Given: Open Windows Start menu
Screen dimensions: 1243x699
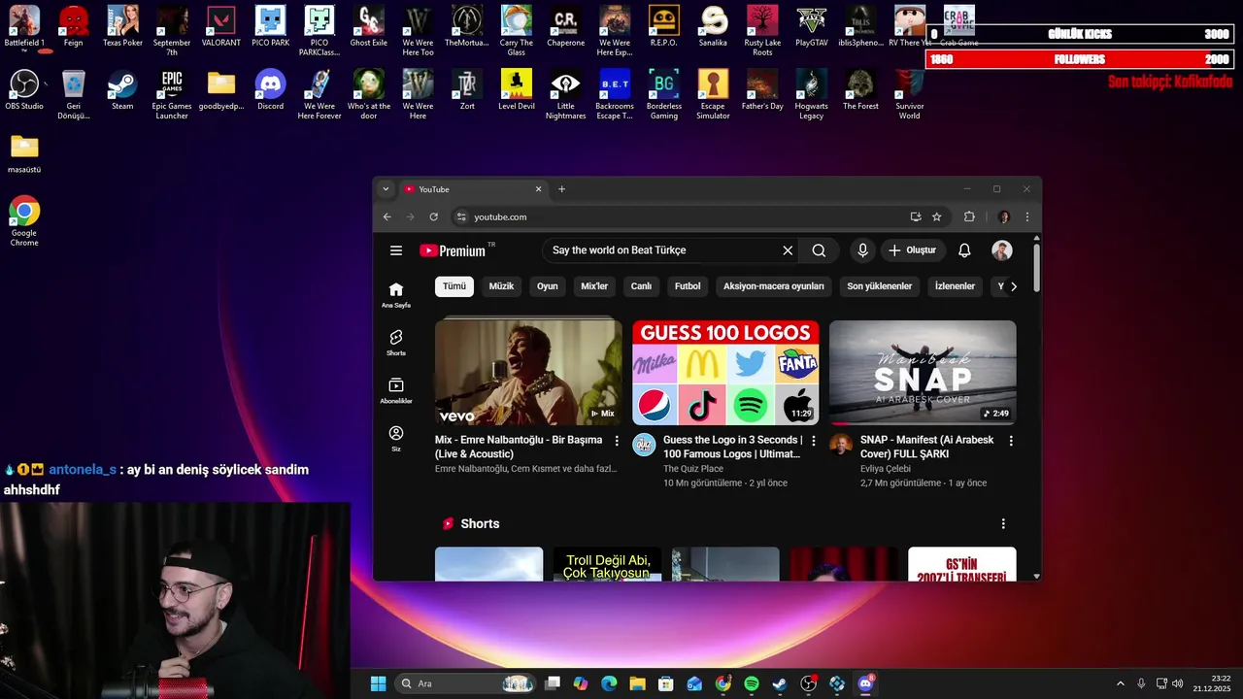Looking at the screenshot, I should [378, 683].
